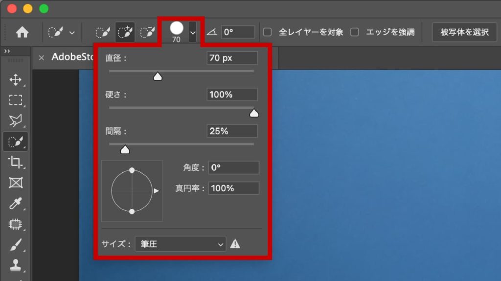Choose Subtract from Selection brush mode
Viewport: 501px width, 281px height.
coord(147,32)
